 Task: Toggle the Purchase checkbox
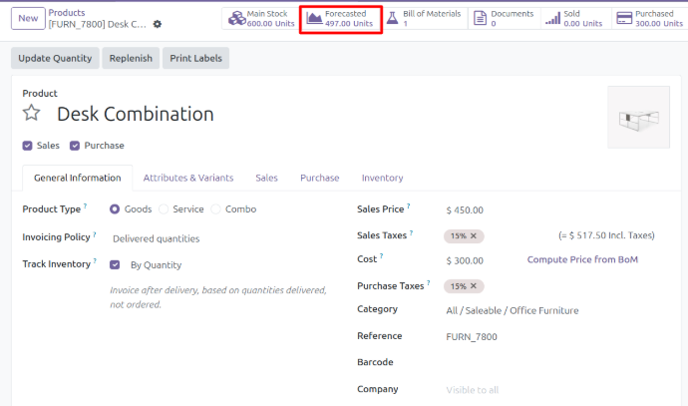coord(75,146)
